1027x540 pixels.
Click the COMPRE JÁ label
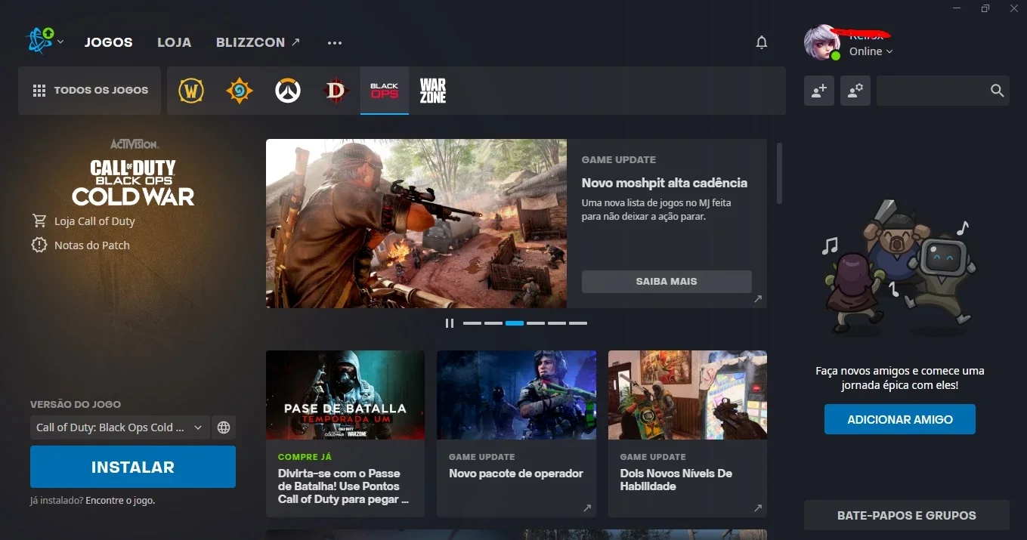click(x=305, y=457)
